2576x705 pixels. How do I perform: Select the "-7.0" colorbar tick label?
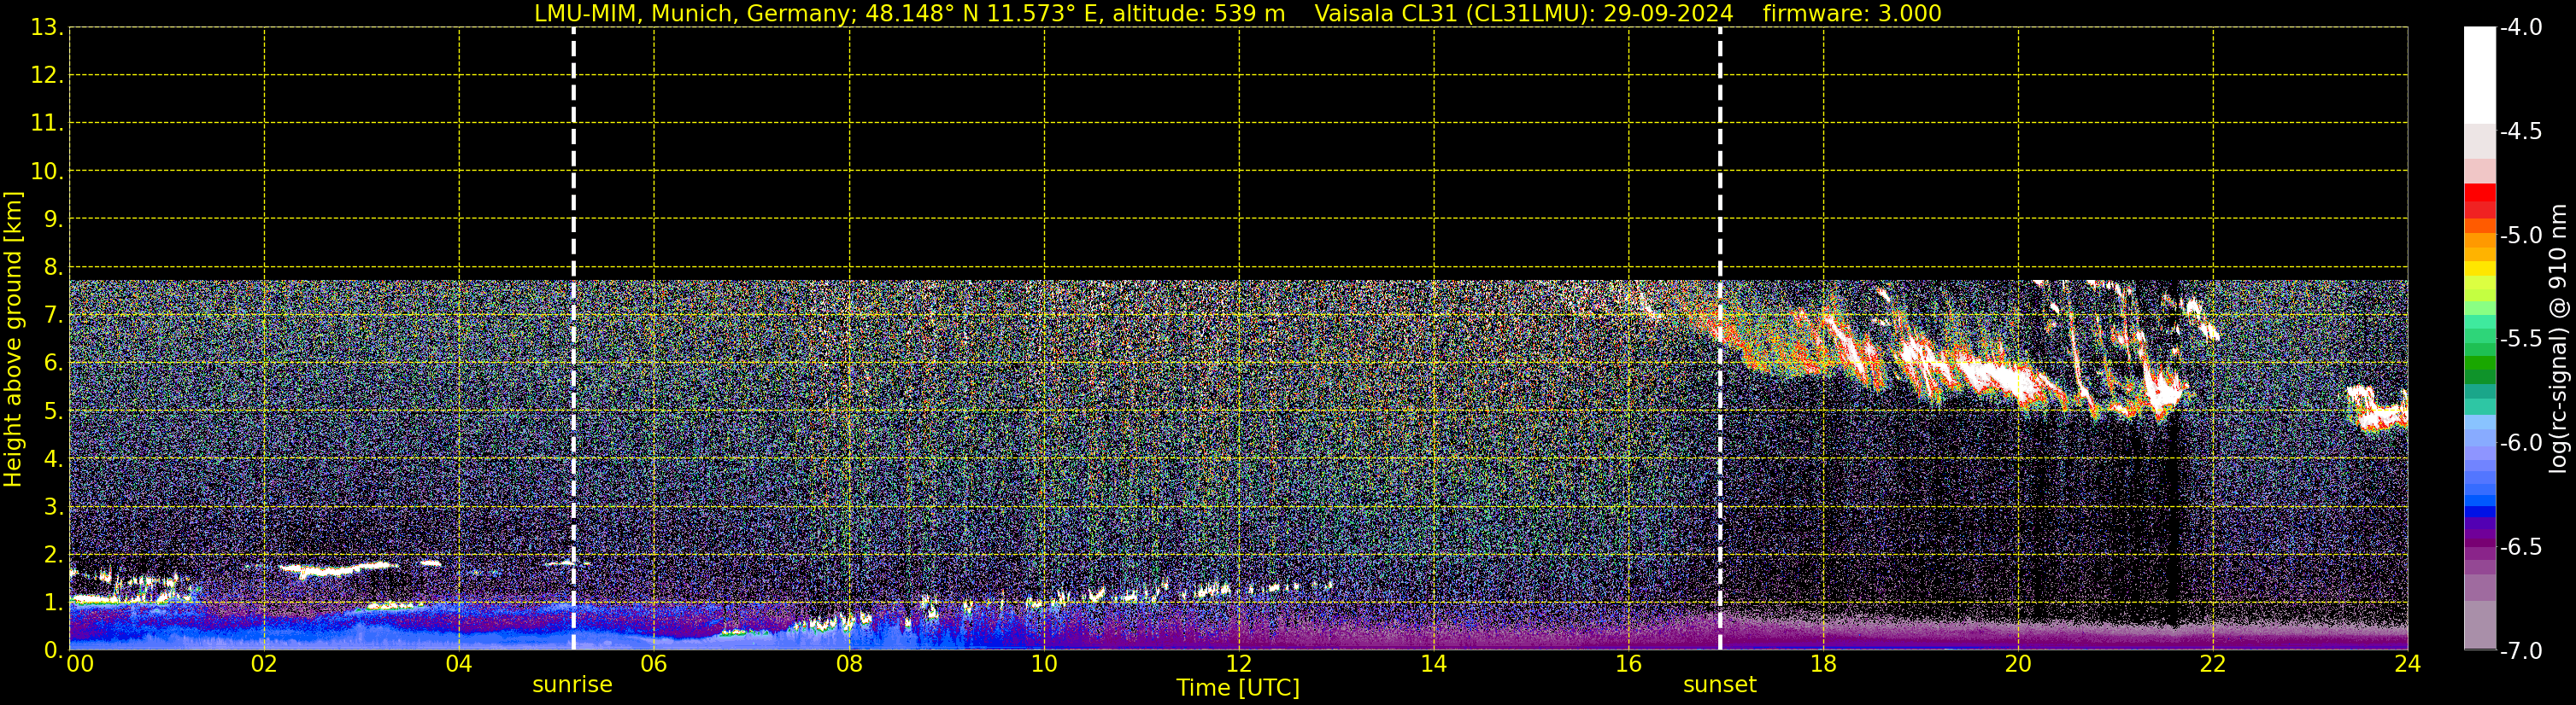click(x=2521, y=651)
